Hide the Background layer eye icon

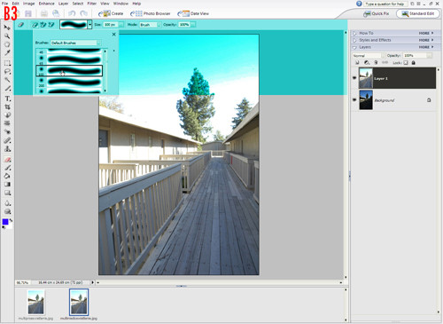tap(354, 100)
